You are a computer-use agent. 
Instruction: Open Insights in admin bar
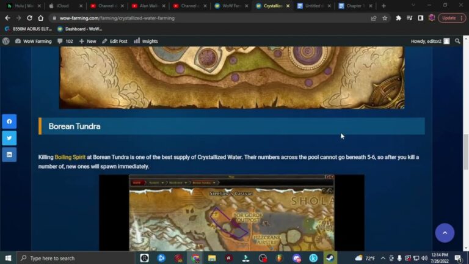point(146,42)
